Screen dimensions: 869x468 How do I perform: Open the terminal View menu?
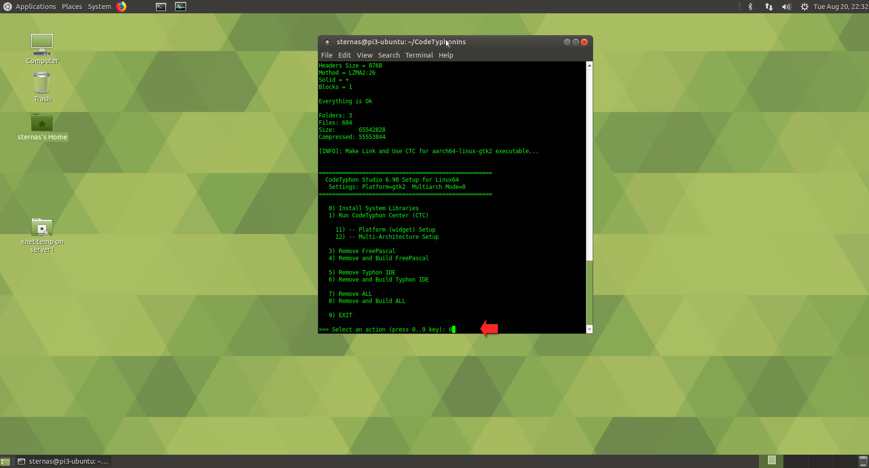(364, 55)
